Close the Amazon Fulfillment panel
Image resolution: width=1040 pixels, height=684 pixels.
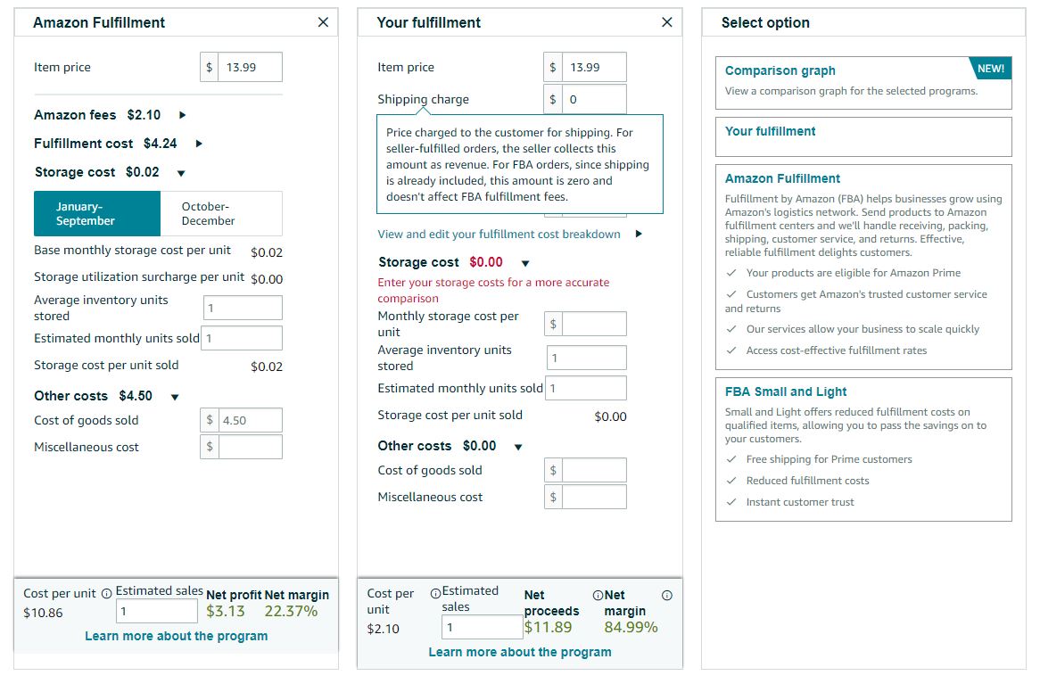(323, 22)
